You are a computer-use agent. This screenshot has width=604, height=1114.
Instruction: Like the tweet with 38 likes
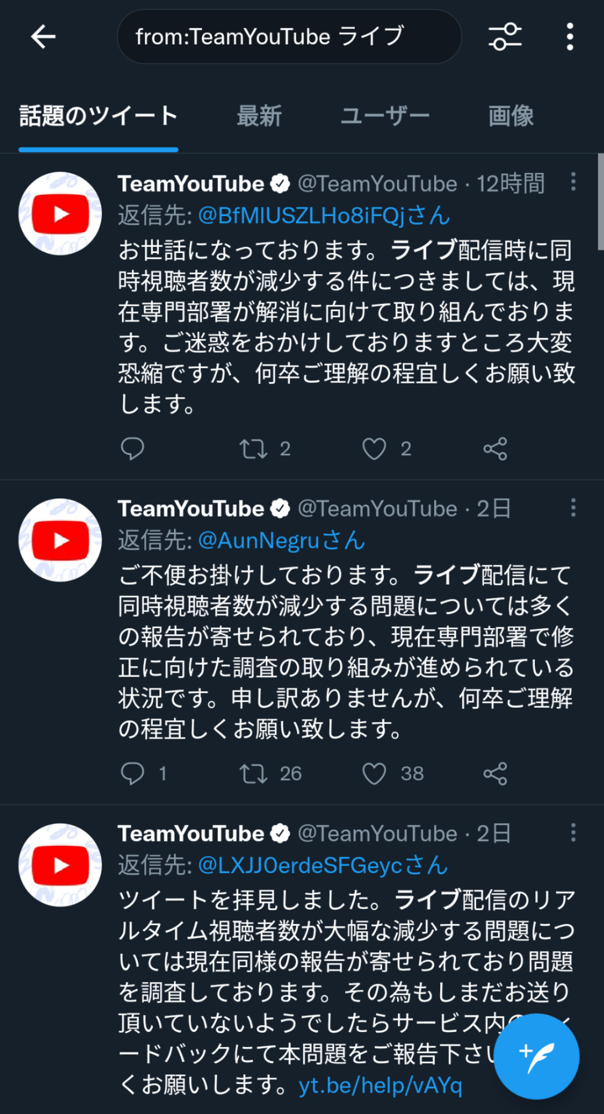[x=374, y=773]
